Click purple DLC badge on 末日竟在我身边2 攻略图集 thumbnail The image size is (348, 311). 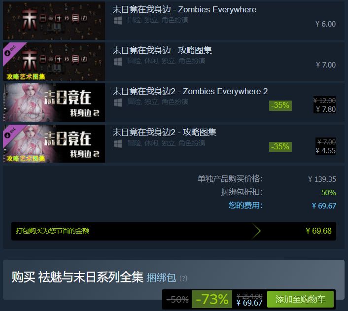coord(12,134)
